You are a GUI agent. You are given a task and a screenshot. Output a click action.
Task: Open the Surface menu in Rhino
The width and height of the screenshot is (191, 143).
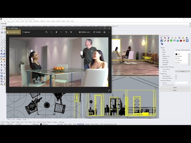pos(18,21)
